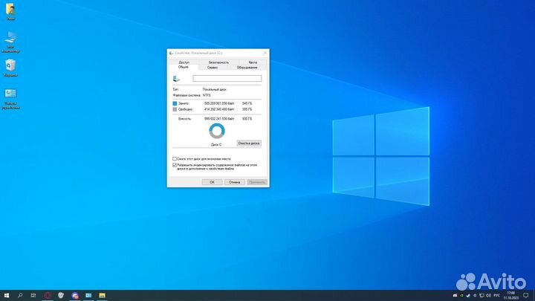Open network status tray icon
The height and width of the screenshot is (301, 535).
(481, 296)
